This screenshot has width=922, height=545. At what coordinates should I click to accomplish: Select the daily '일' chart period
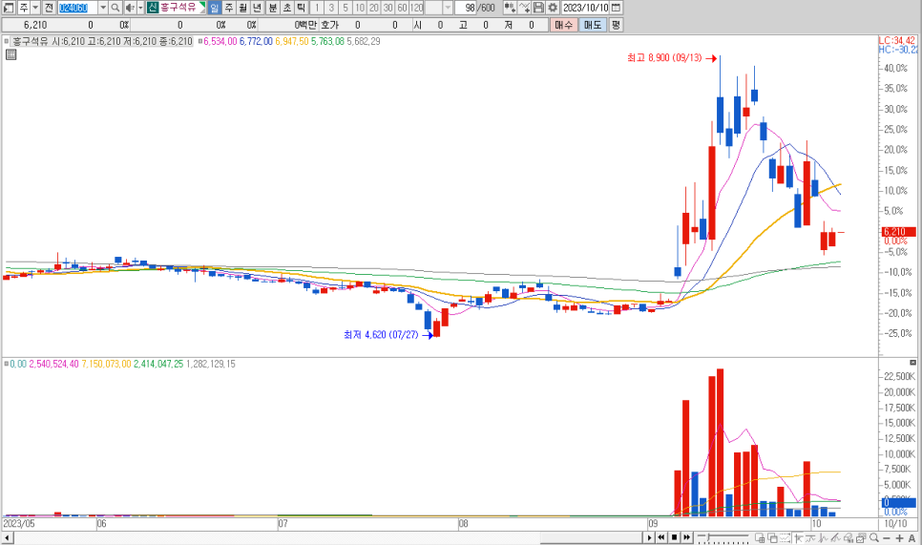click(215, 8)
